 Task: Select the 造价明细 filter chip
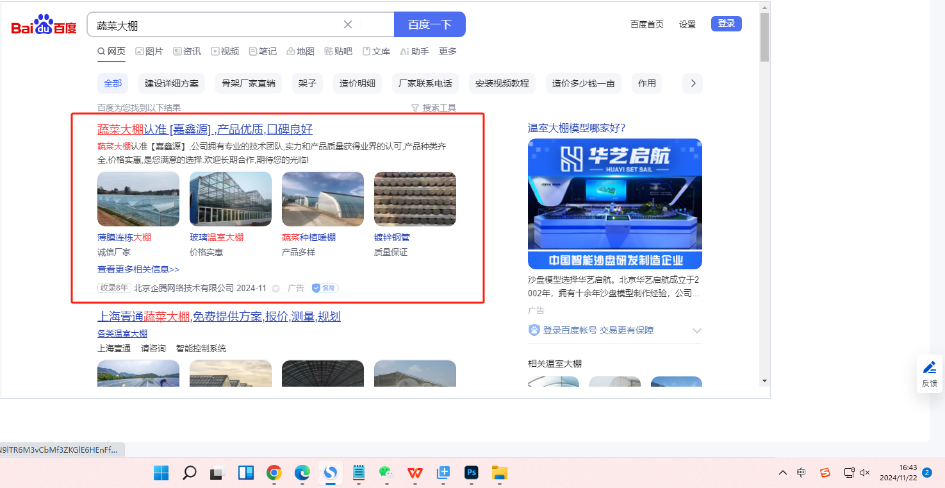[357, 83]
